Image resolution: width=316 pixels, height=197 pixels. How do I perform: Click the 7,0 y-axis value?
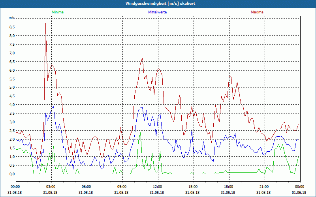12,53
